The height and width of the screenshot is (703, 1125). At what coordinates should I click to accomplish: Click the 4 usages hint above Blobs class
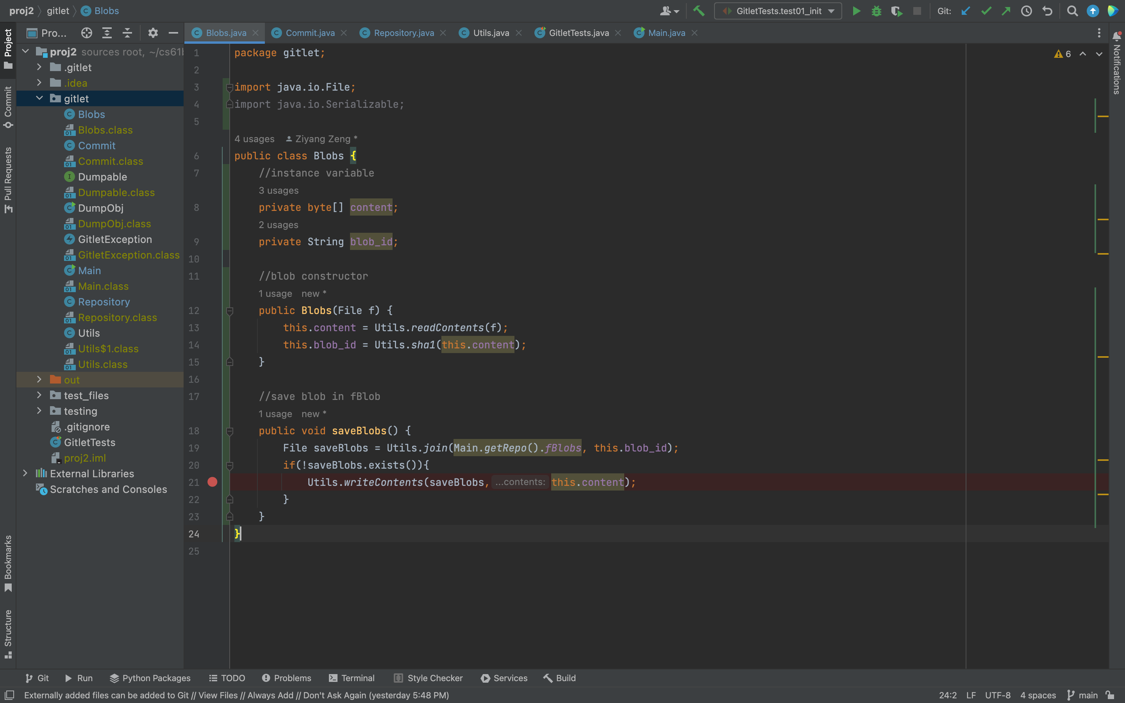coord(254,139)
